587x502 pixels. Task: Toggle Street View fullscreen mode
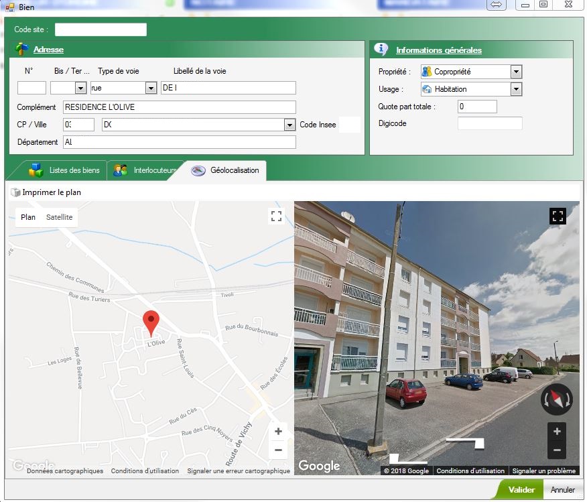558,216
